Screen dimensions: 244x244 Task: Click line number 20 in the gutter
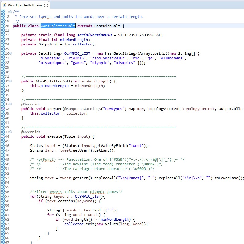[x=7, y=26]
